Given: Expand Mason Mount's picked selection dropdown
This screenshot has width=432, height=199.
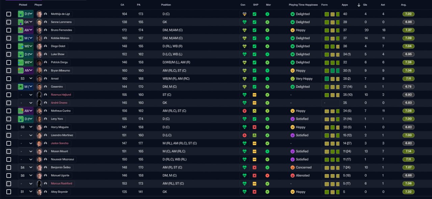Looking at the screenshot, I should (31, 151).
